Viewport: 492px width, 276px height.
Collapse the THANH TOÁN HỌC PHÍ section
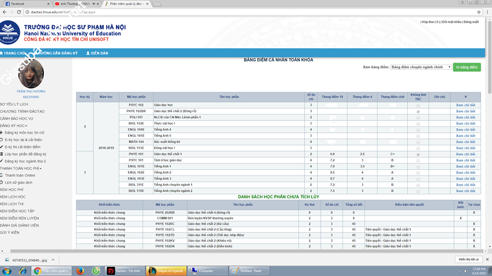20,168
